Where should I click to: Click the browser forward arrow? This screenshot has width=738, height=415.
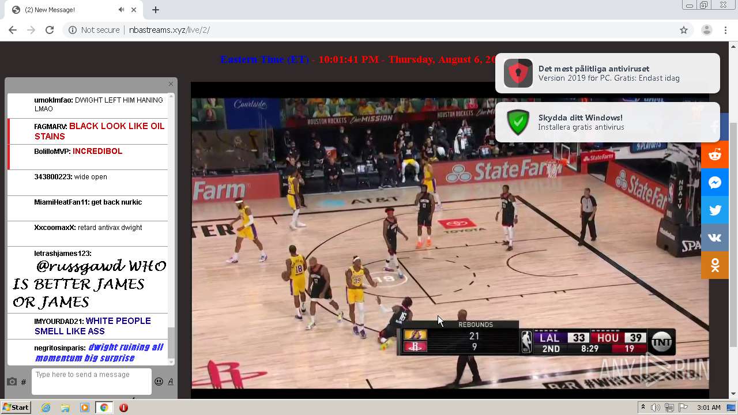point(31,30)
